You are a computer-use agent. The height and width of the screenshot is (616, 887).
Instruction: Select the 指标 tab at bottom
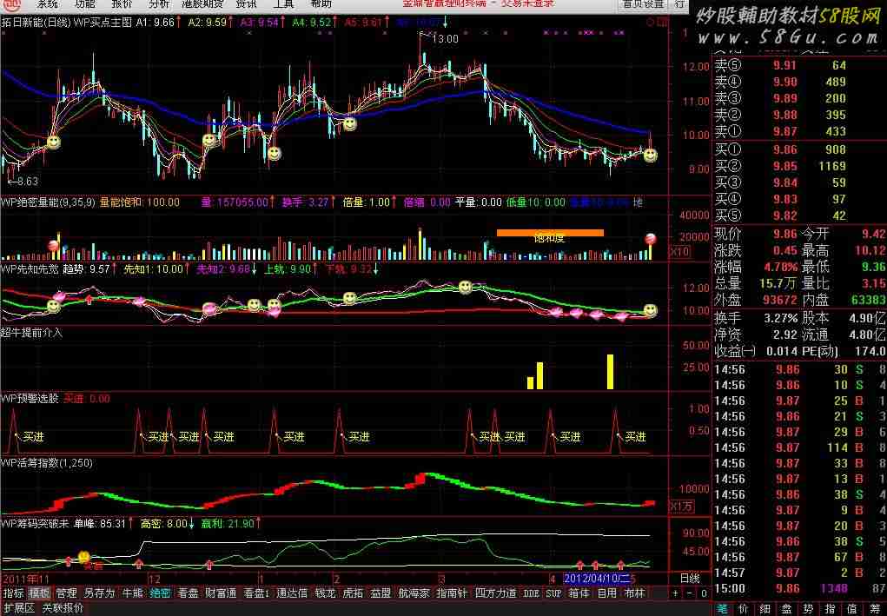point(14,593)
